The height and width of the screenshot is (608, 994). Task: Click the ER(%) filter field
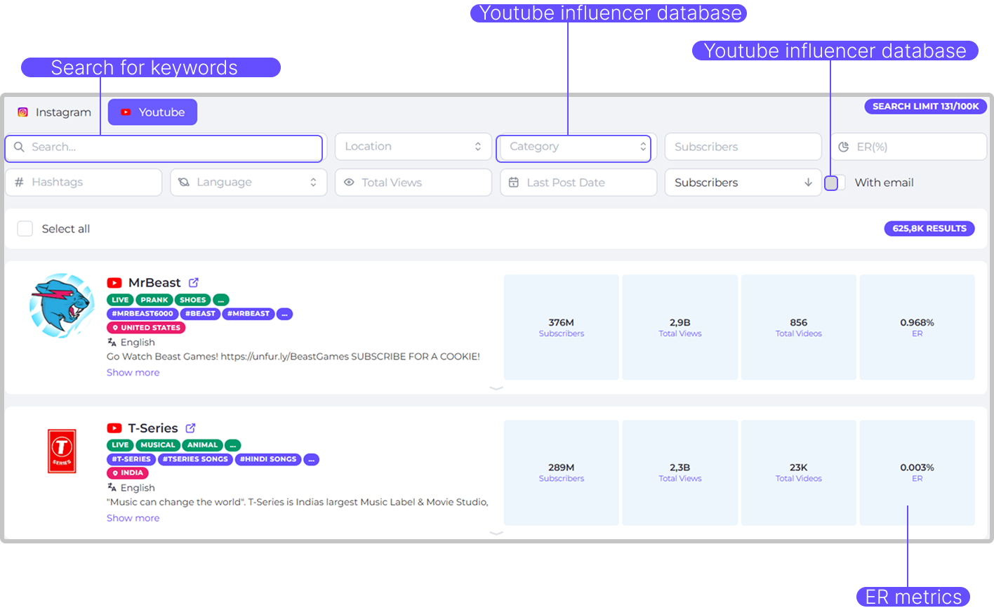909,147
